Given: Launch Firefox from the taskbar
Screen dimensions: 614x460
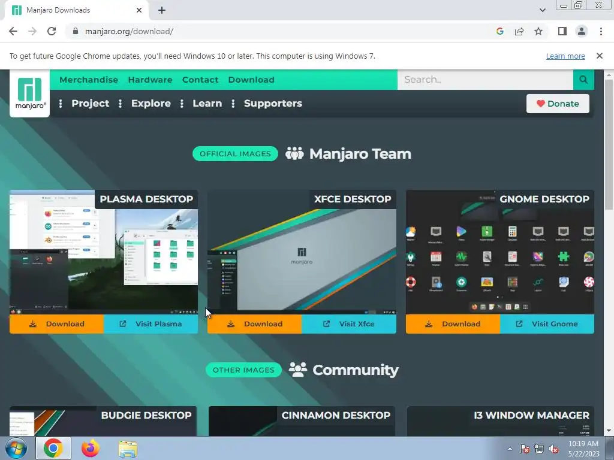Looking at the screenshot, I should [x=91, y=448].
